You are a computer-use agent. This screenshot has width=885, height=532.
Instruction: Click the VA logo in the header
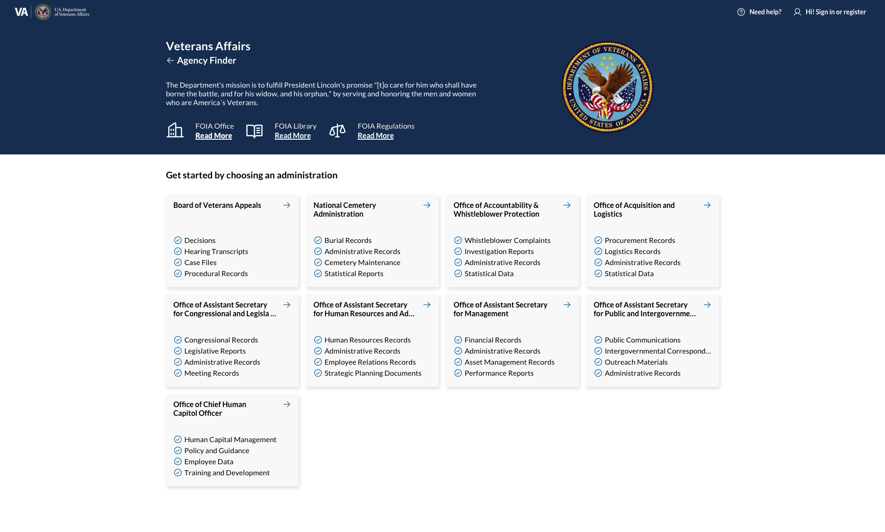click(x=21, y=12)
